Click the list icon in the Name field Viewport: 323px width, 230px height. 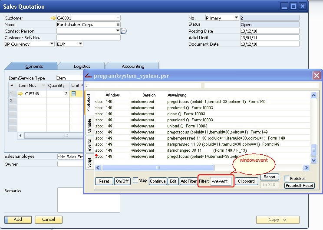pyautogui.click(x=118, y=25)
